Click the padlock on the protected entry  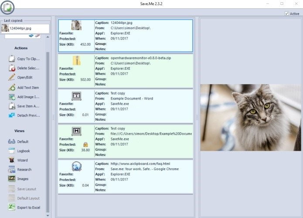click(x=85, y=145)
